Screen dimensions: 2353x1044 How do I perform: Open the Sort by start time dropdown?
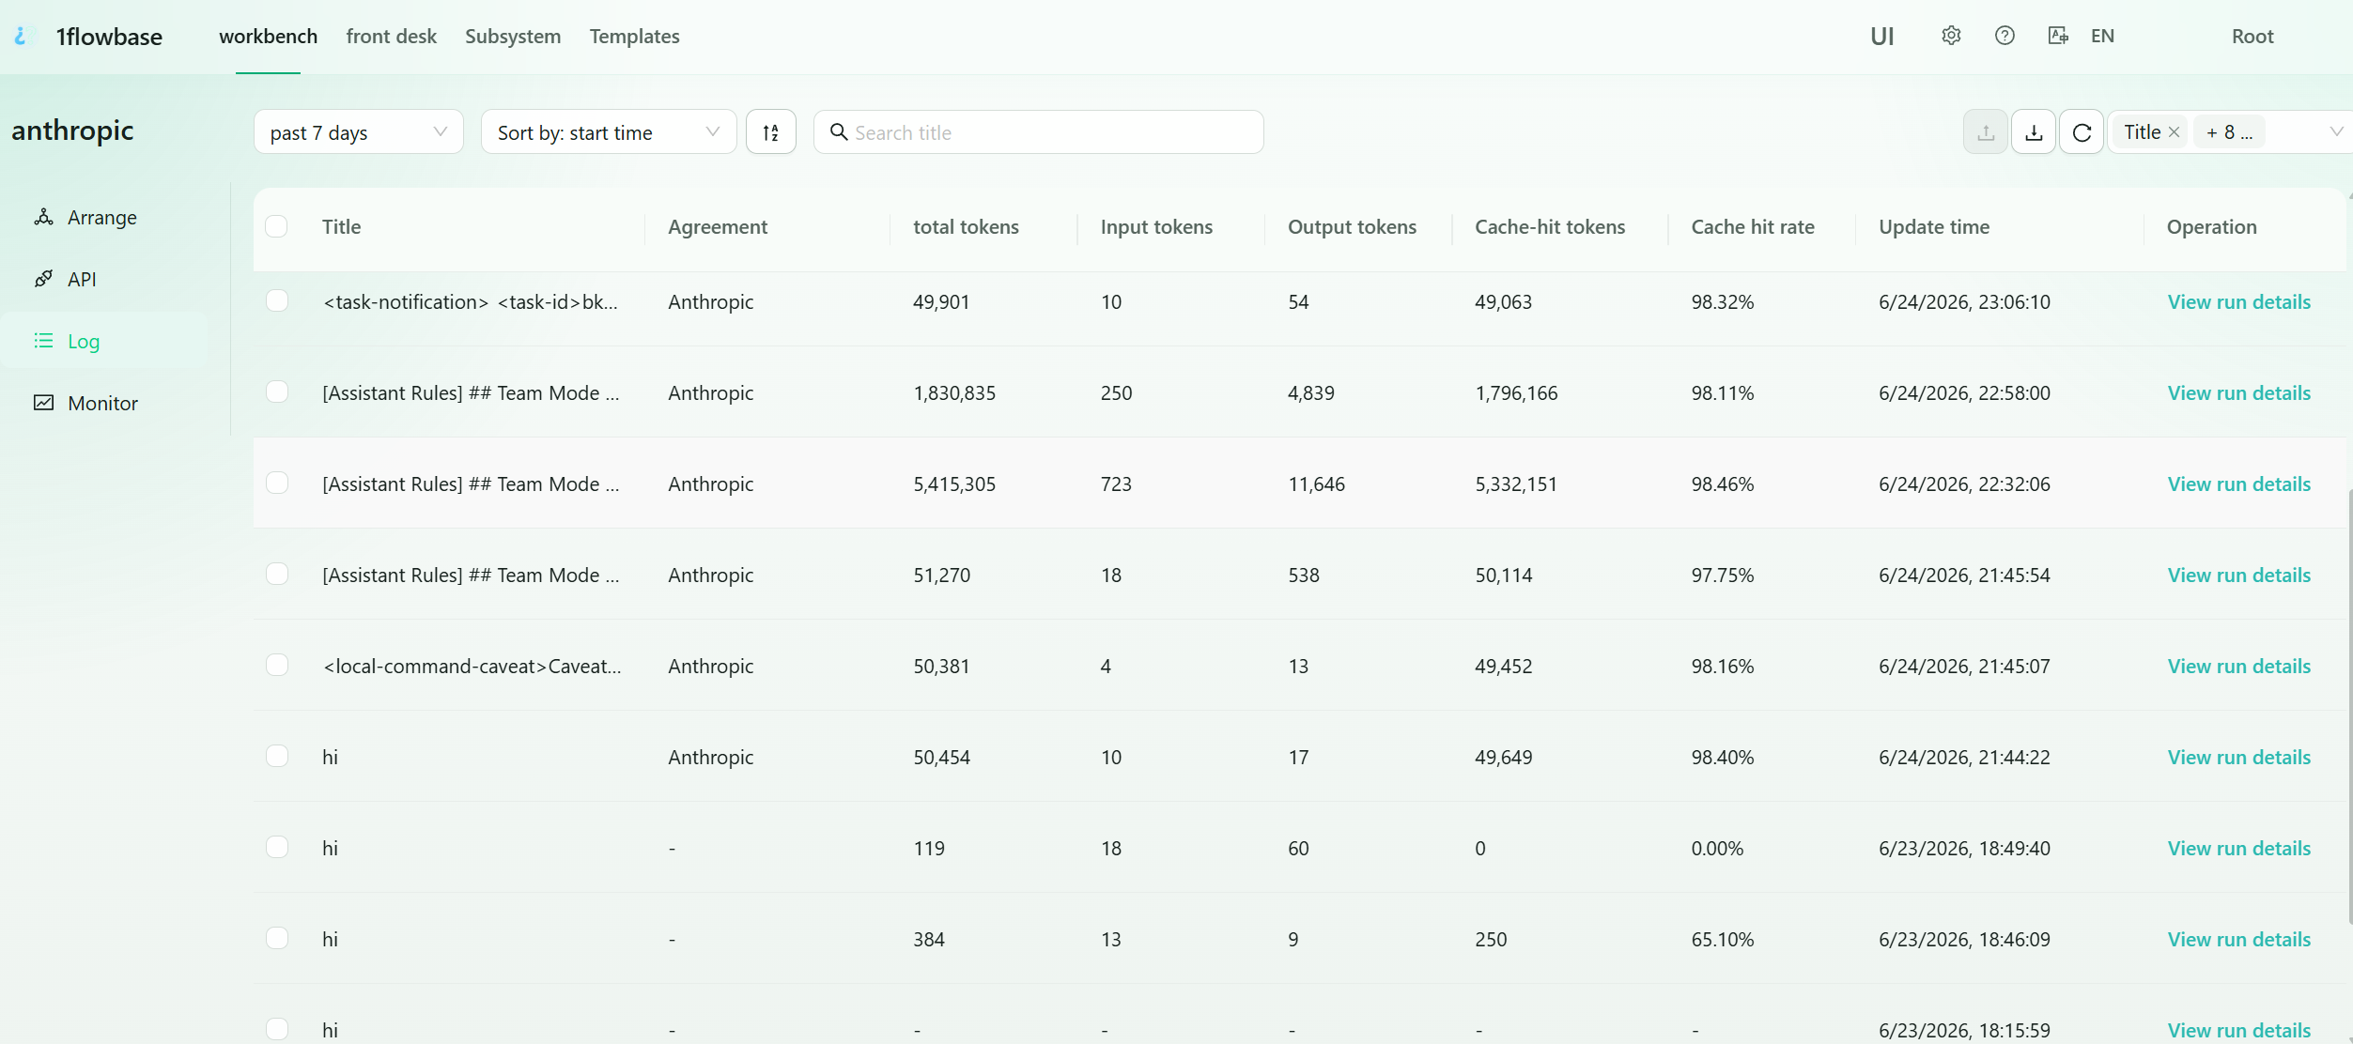[x=609, y=132]
